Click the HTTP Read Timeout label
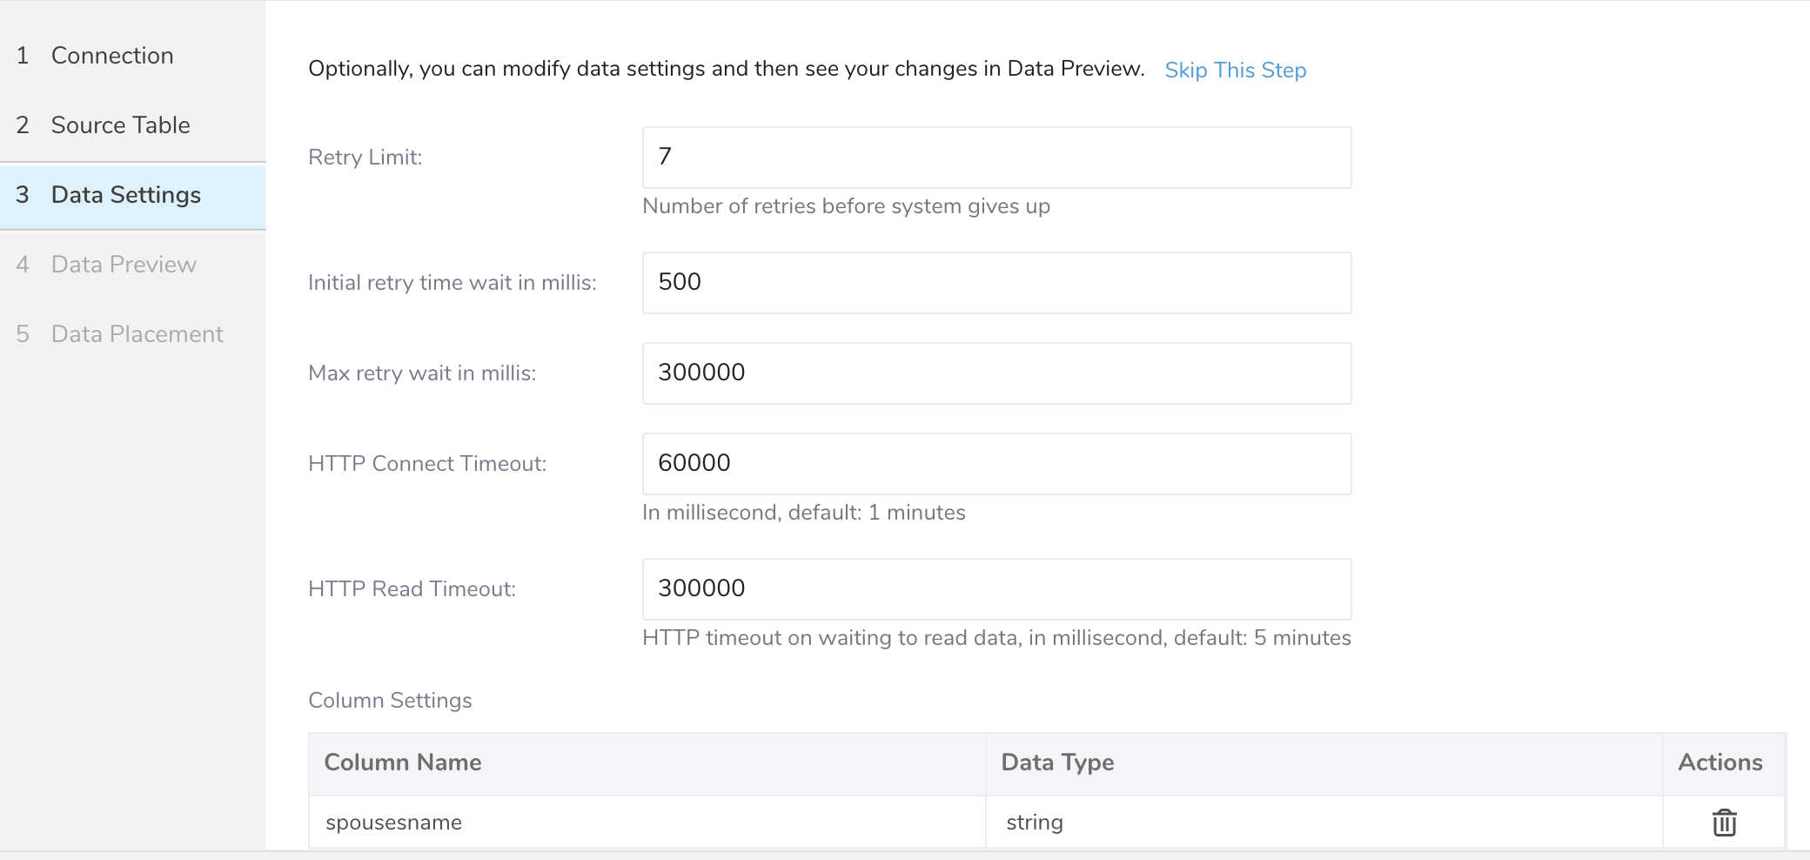1810x860 pixels. [x=412, y=589]
